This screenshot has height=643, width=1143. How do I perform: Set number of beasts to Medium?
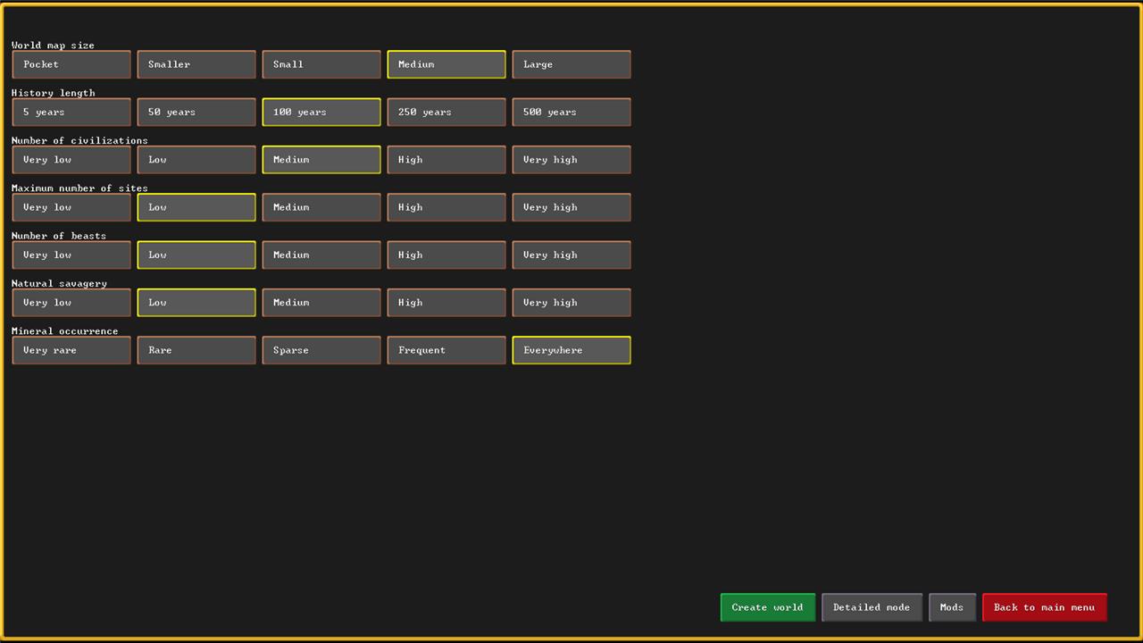[x=321, y=255]
